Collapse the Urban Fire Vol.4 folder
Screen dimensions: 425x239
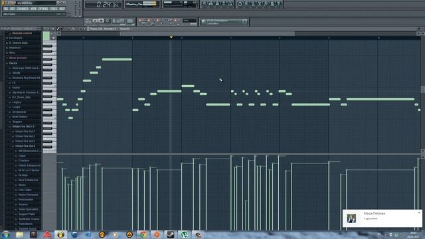tap(25, 146)
